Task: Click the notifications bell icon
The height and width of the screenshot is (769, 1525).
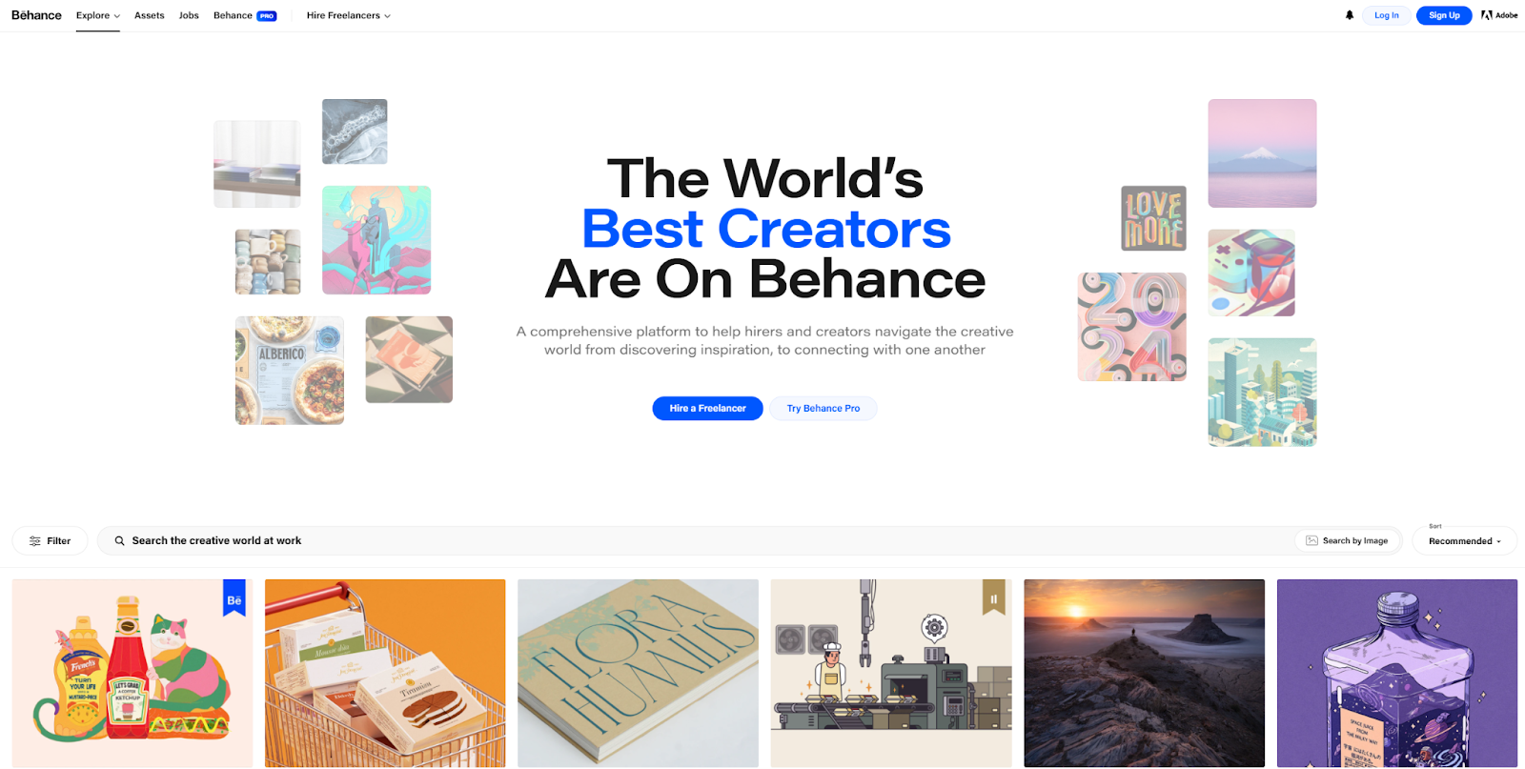Action: (1350, 15)
